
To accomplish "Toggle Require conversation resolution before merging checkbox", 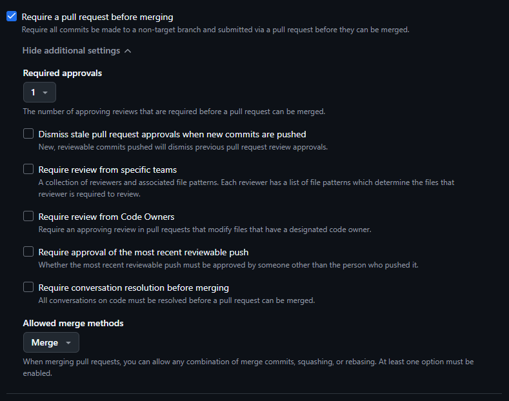I will tap(28, 288).
